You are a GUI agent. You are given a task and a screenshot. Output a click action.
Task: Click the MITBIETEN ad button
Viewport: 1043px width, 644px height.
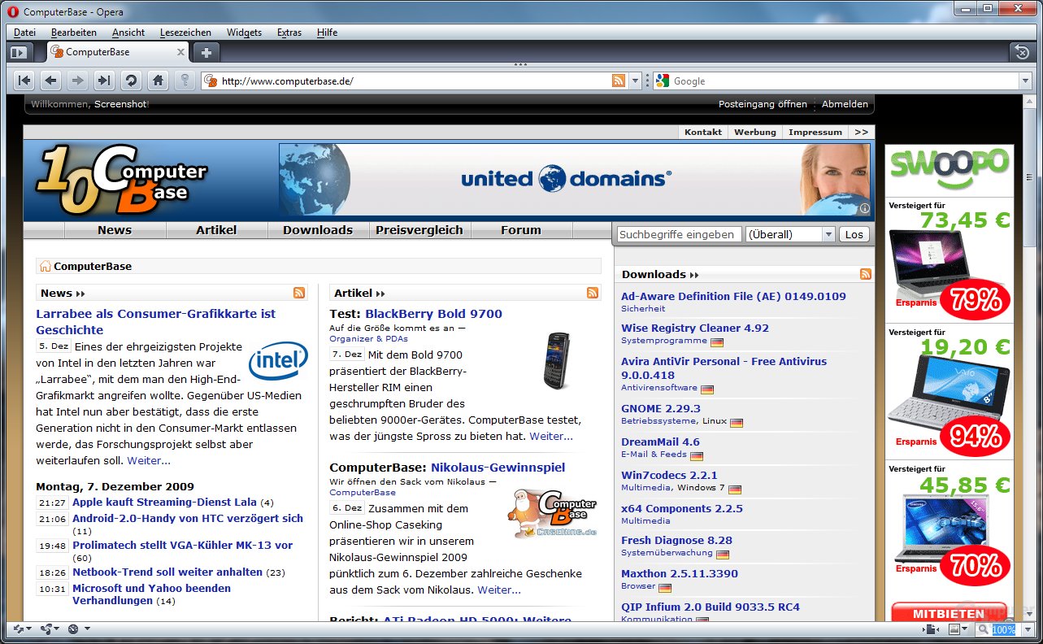(949, 613)
